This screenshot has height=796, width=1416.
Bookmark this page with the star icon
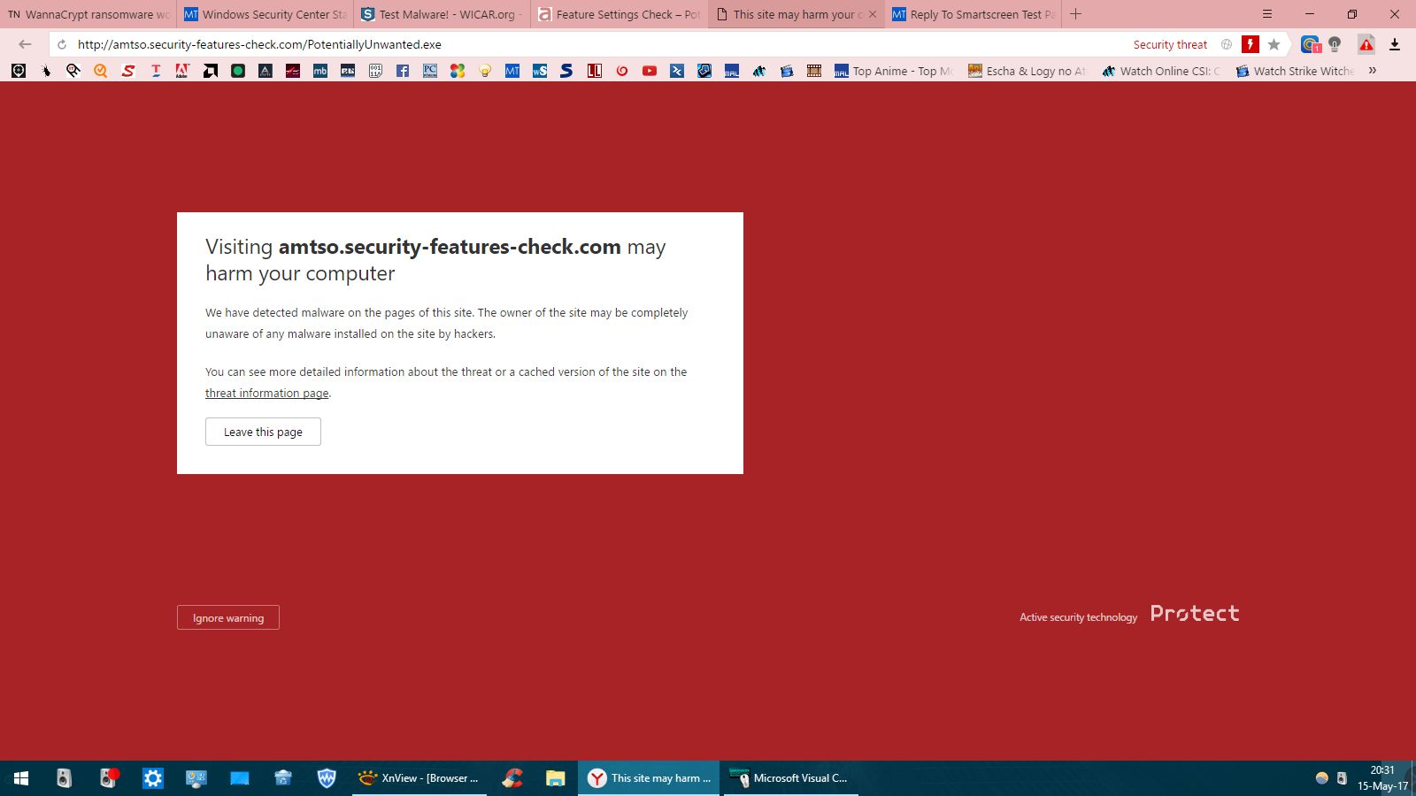pyautogui.click(x=1274, y=44)
